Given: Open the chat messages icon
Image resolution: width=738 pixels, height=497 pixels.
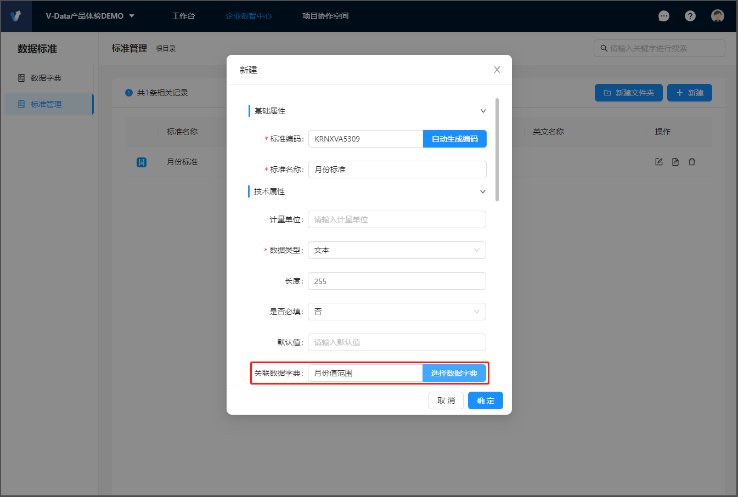Looking at the screenshot, I should pyautogui.click(x=664, y=16).
